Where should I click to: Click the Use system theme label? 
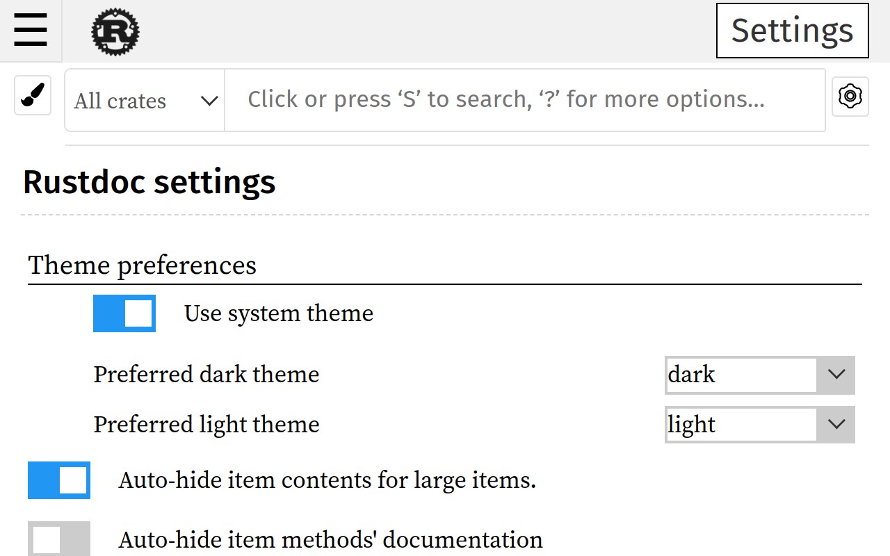click(x=279, y=313)
